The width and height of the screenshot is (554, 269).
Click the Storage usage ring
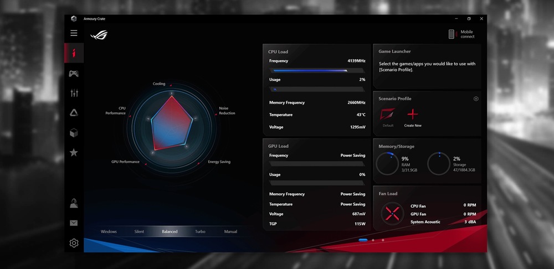(438, 164)
